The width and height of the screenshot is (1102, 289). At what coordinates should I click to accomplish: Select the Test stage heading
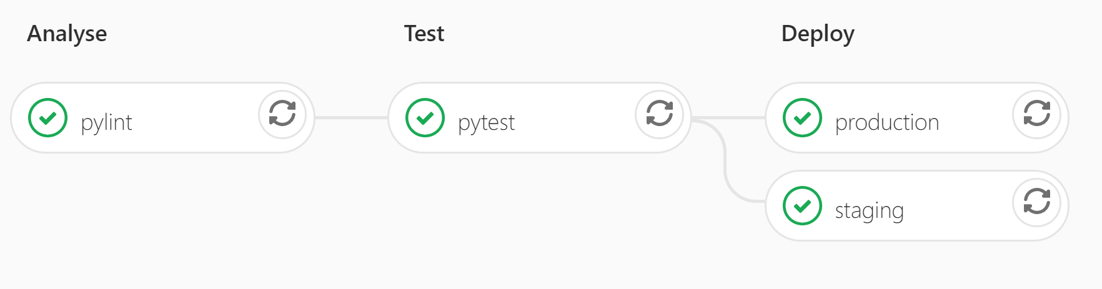point(424,34)
